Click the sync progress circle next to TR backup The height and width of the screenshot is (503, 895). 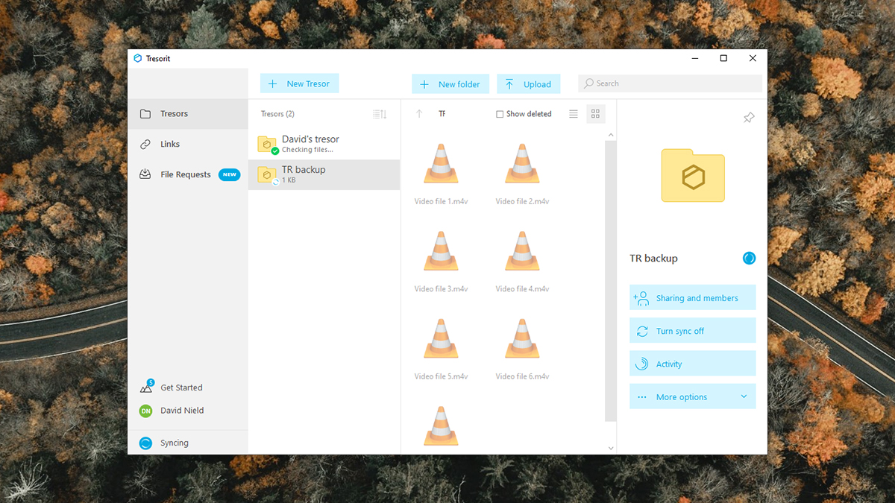click(749, 258)
